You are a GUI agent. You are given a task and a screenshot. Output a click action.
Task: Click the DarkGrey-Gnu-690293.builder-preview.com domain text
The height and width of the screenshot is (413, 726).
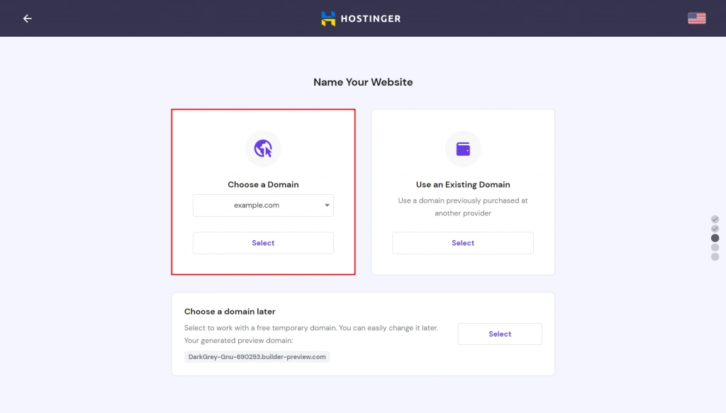pyautogui.click(x=257, y=356)
